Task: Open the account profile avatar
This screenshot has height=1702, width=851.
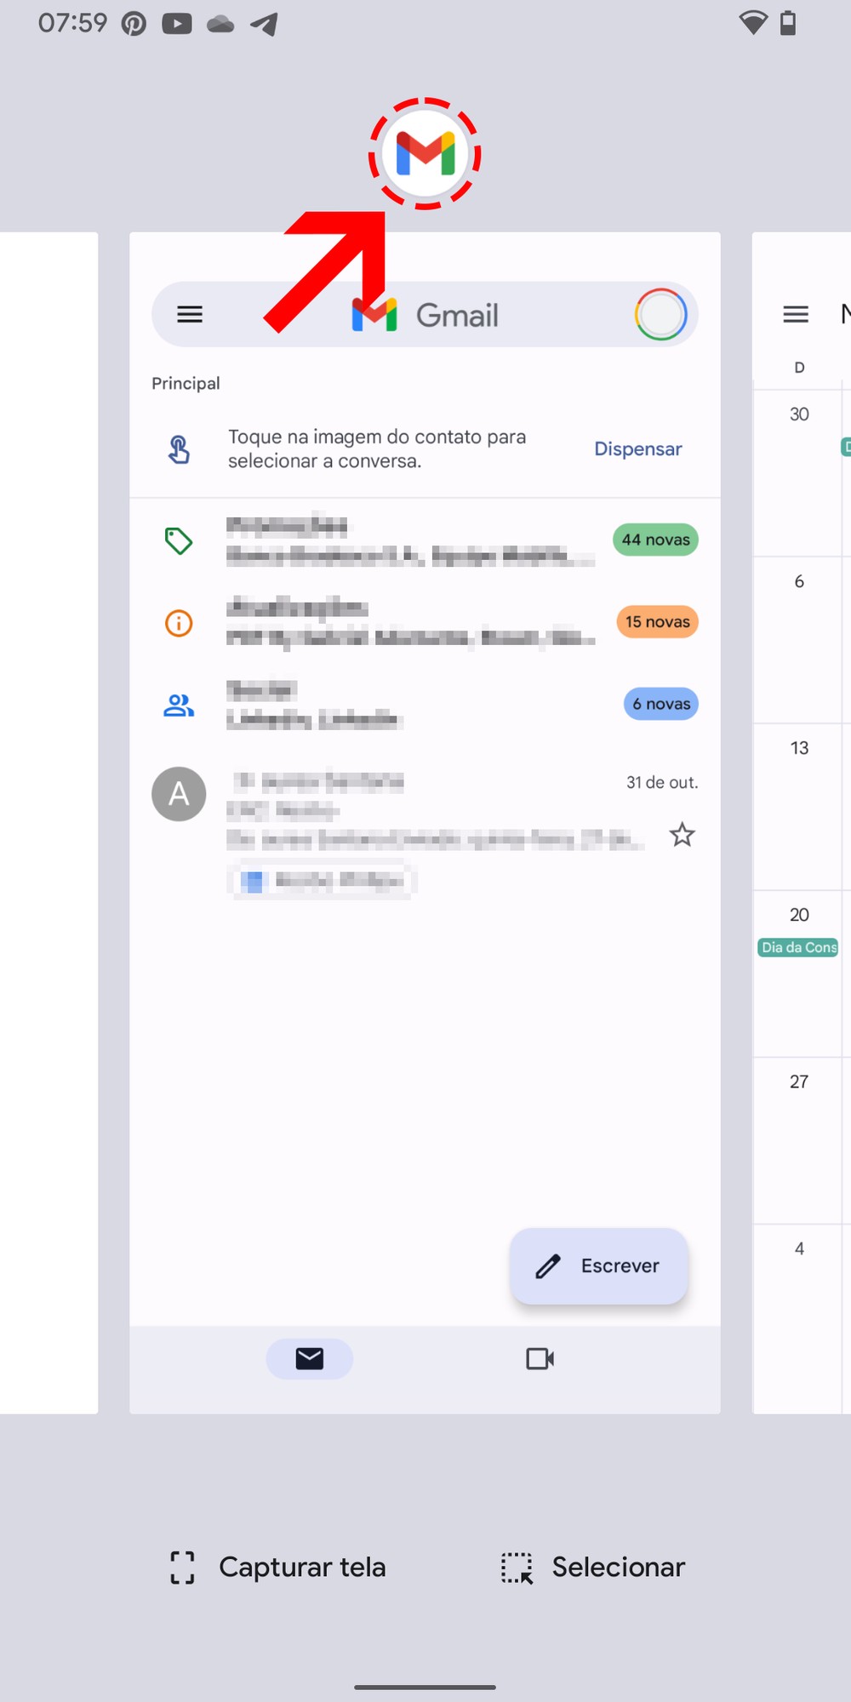Action: (x=660, y=315)
